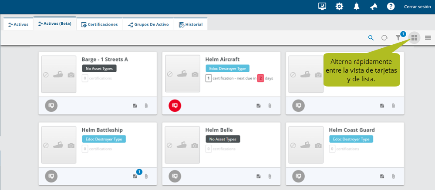Image resolution: width=435 pixels, height=190 pixels.
Task: Click the red certificate icon on Helm Aircraft
Action: click(x=175, y=105)
